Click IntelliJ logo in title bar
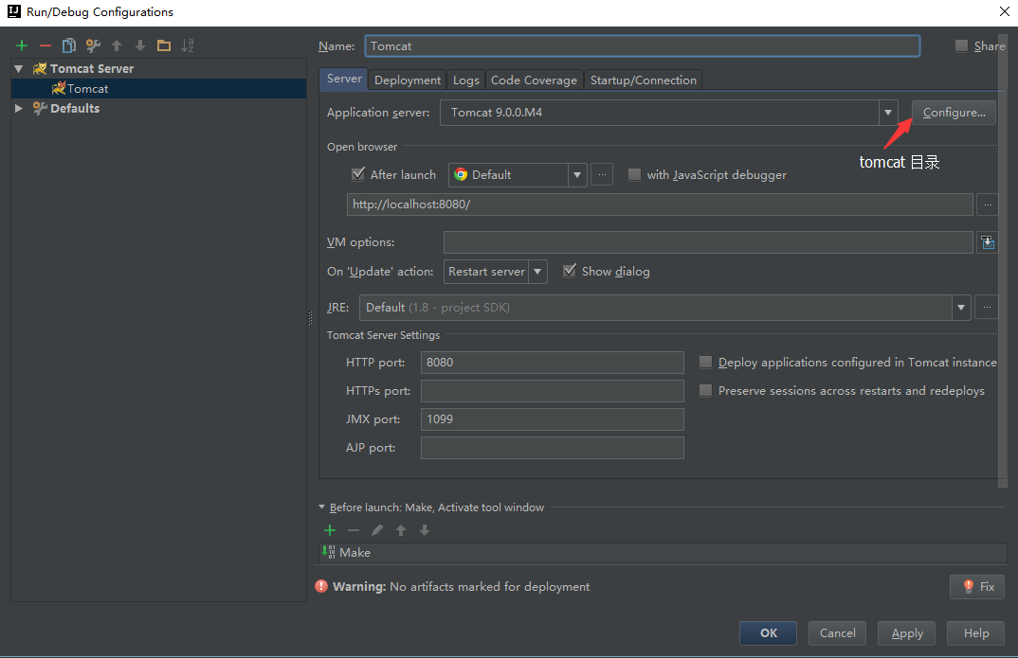The image size is (1018, 658). tap(13, 11)
